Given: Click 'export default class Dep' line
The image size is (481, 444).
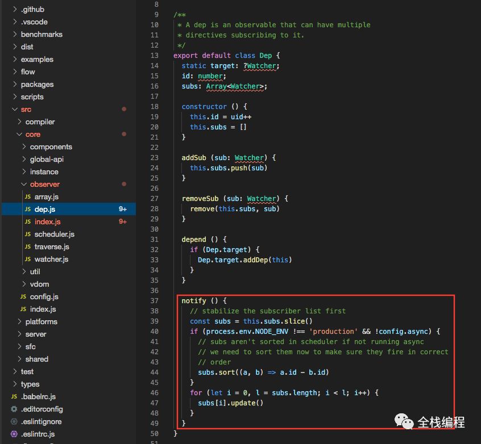Looking at the screenshot, I should pyautogui.click(x=226, y=56).
